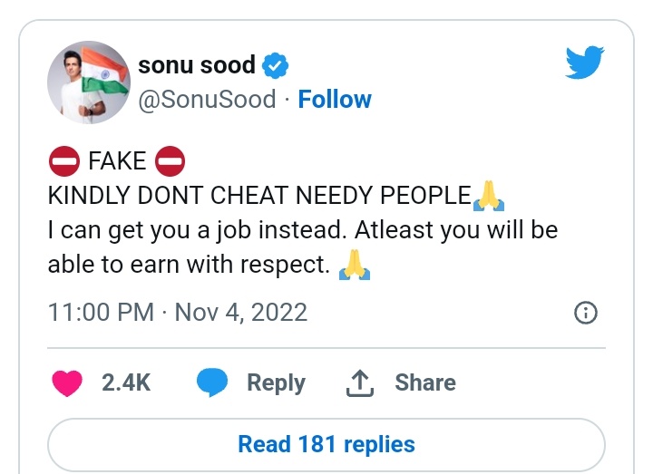Click the no-entry emoji after FAKE

coord(171,162)
